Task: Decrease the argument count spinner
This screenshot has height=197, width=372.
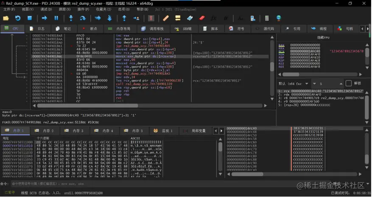Action: (x=315, y=84)
